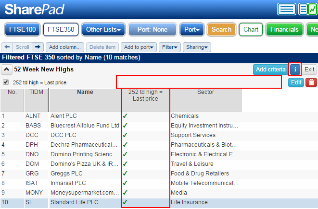318x209 pixels.
Task: Click the ALNT ticker cell
Action: point(33,116)
